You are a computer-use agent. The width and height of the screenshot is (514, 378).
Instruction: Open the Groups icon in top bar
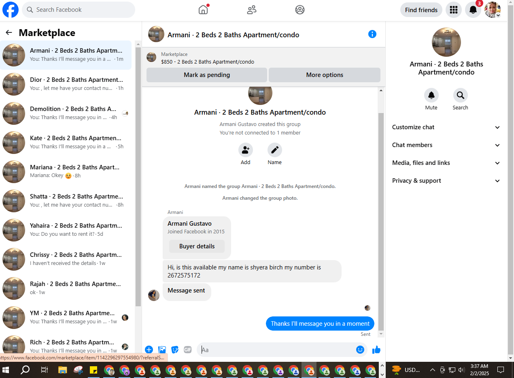[300, 10]
